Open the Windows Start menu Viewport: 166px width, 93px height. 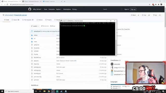pyautogui.click(x=2, y=91)
